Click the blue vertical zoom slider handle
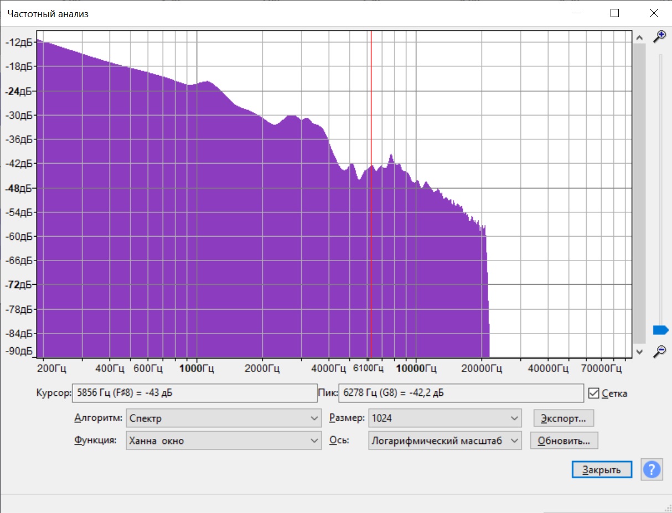 [x=660, y=330]
